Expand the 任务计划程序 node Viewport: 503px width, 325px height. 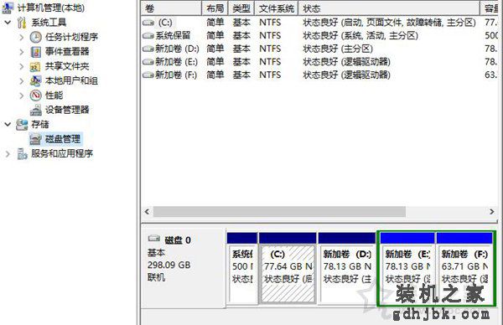coord(22,37)
